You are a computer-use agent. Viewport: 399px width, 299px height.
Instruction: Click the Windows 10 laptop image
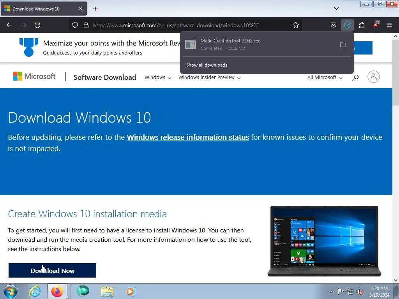[x=324, y=241]
